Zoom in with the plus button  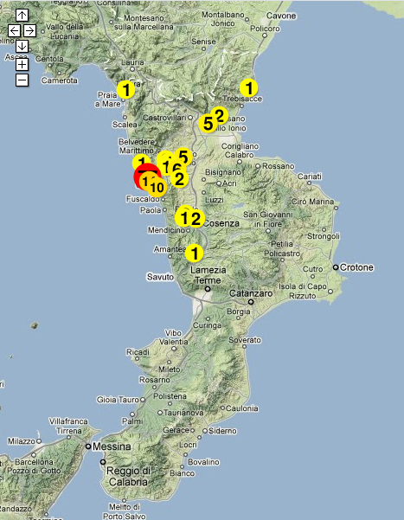point(22,64)
